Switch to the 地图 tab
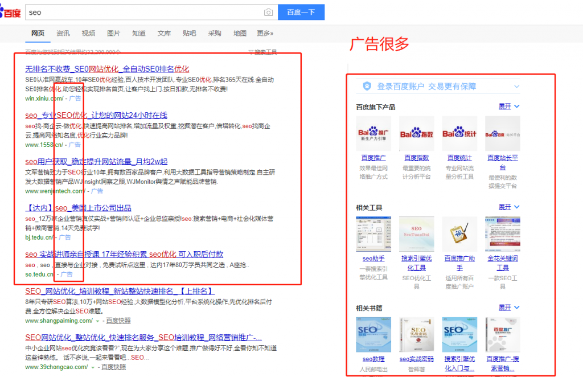This screenshot has height=377, width=583. click(x=240, y=34)
